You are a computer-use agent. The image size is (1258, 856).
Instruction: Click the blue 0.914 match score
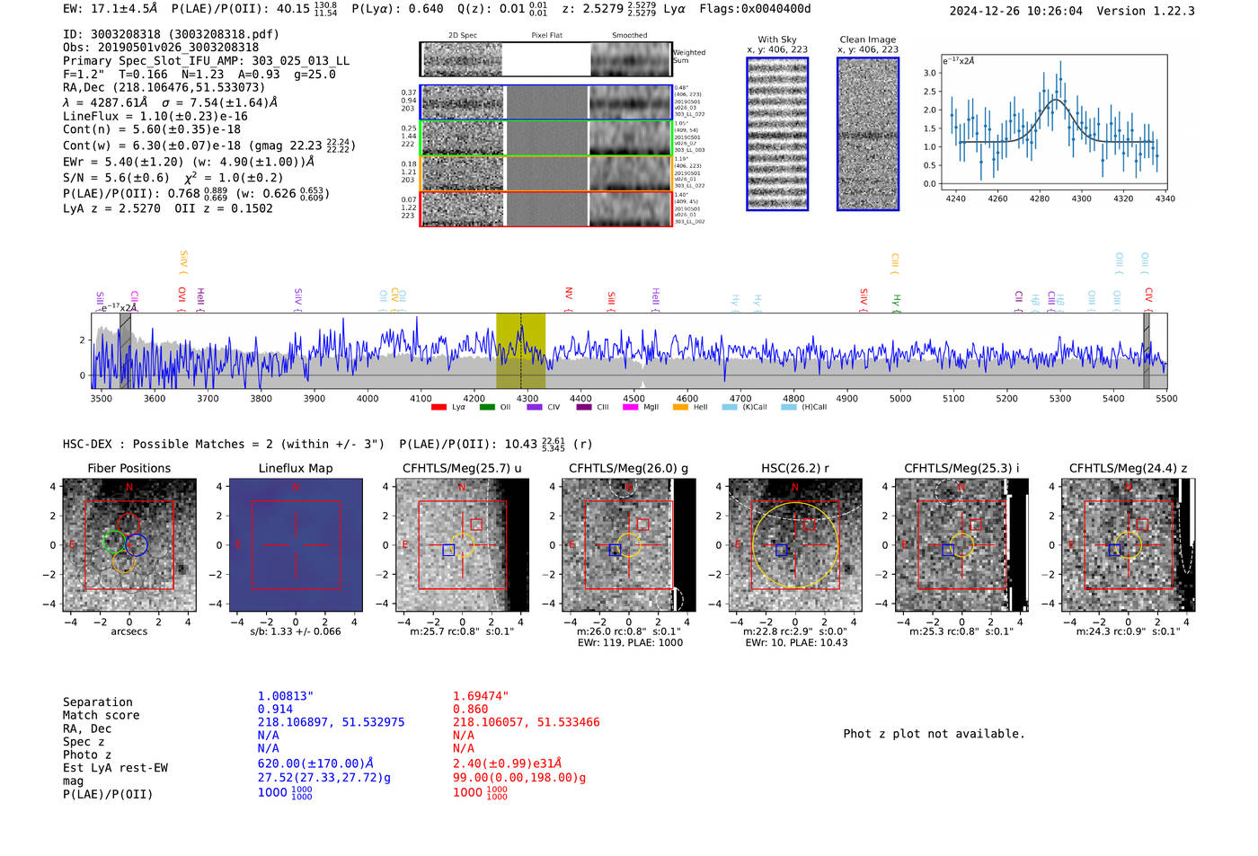[275, 709]
